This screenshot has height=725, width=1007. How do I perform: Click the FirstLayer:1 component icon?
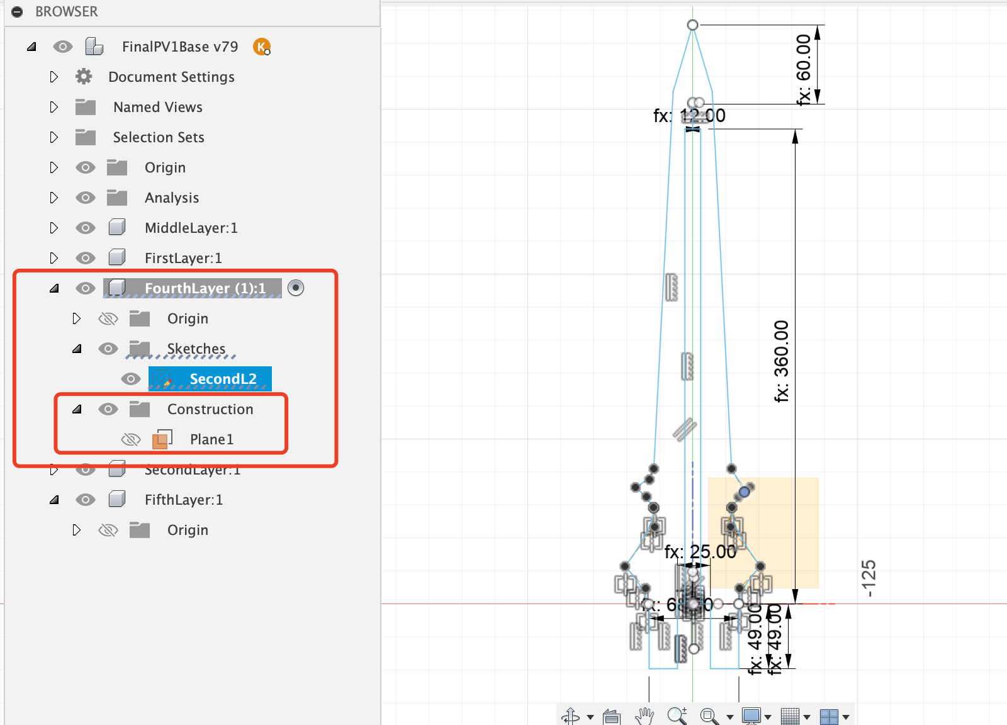pos(117,257)
